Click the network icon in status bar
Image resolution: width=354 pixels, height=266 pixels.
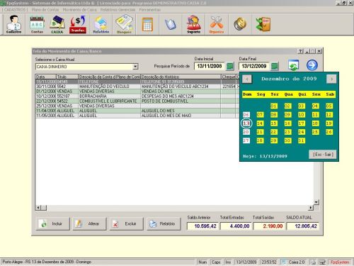tap(322, 262)
